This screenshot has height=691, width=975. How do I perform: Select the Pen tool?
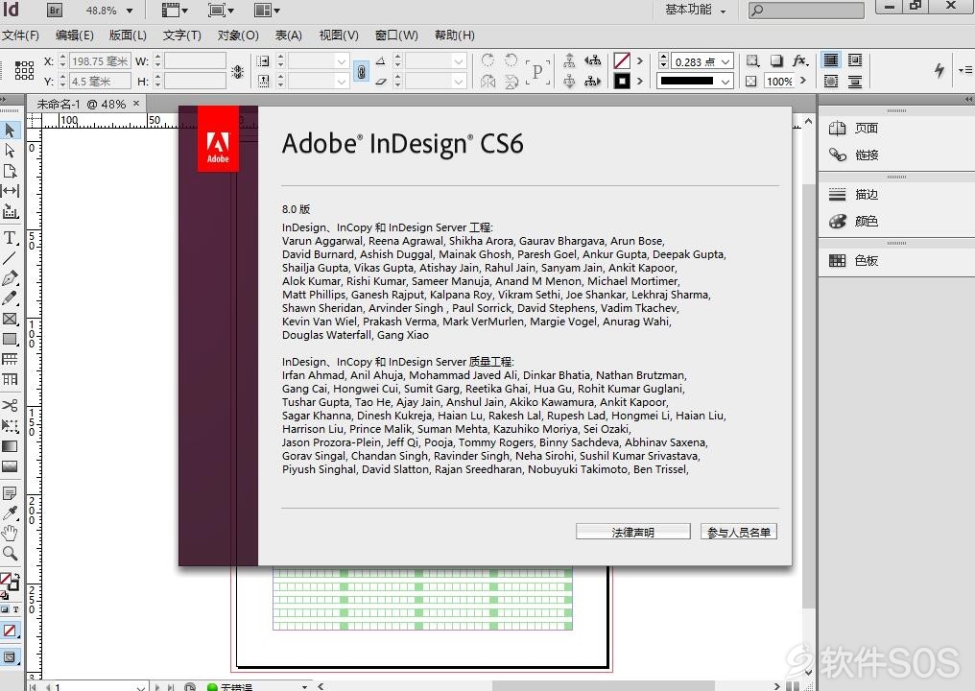click(10, 278)
